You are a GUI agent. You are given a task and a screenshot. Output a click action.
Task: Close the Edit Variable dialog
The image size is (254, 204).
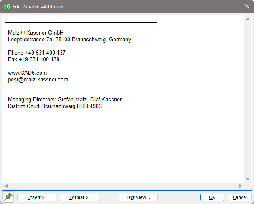[247, 7]
